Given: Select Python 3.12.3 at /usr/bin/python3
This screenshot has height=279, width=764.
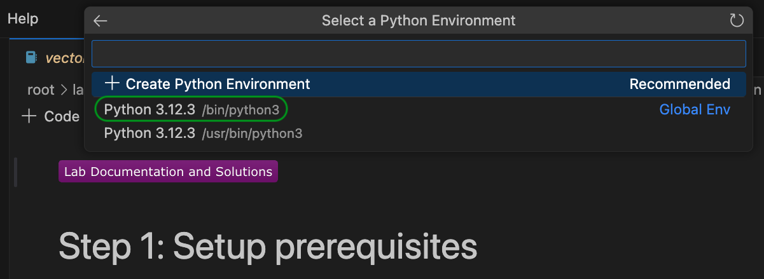Looking at the screenshot, I should pyautogui.click(x=203, y=133).
